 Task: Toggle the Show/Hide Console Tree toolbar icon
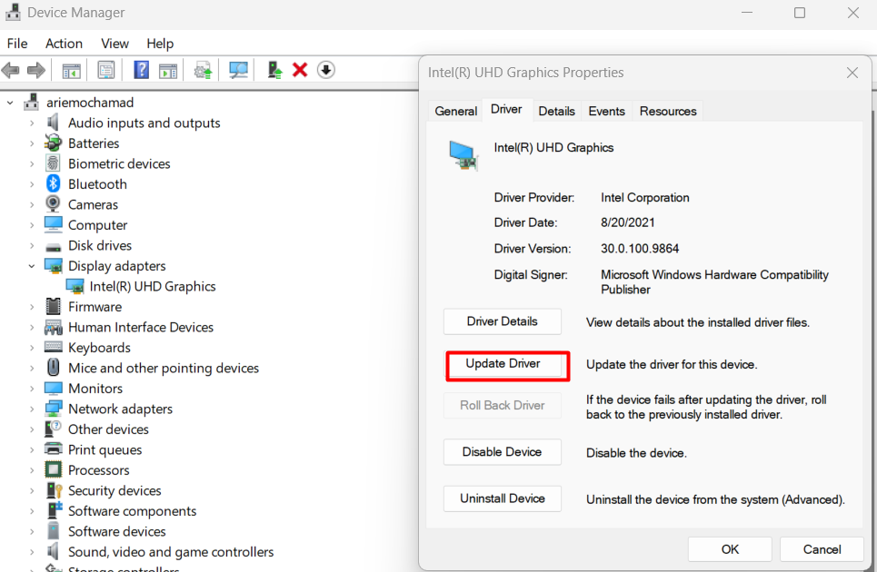coord(71,71)
